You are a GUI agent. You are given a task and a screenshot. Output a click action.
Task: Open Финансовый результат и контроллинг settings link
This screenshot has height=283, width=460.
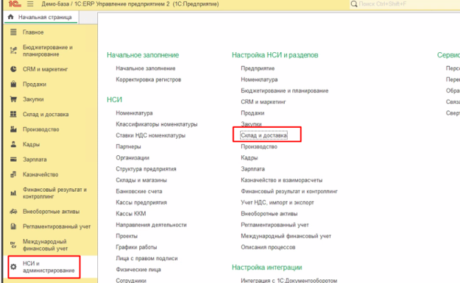coord(289,191)
